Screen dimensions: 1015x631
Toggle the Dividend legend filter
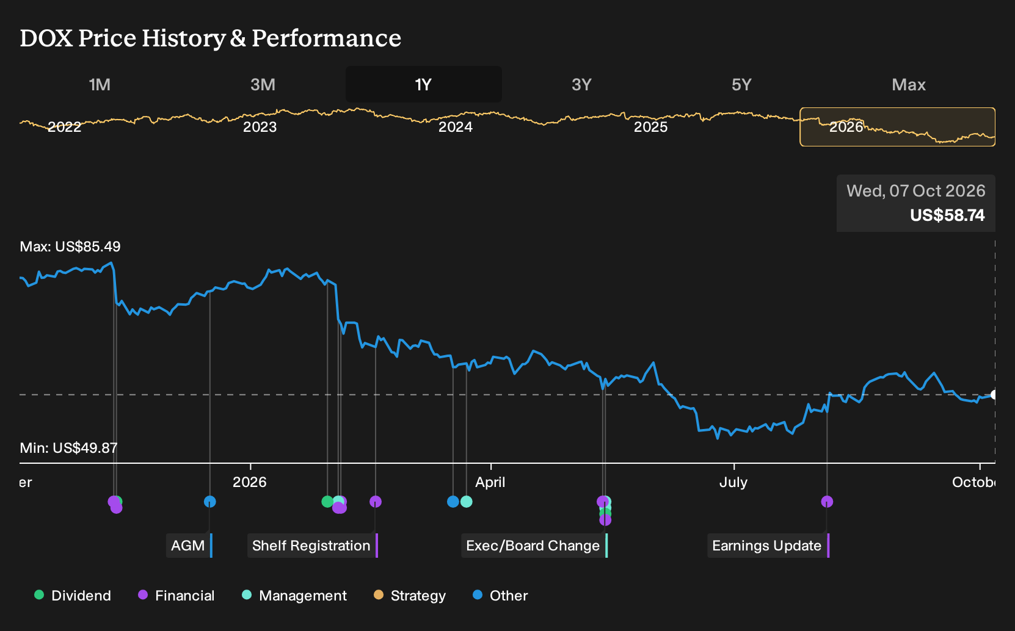[x=73, y=596]
